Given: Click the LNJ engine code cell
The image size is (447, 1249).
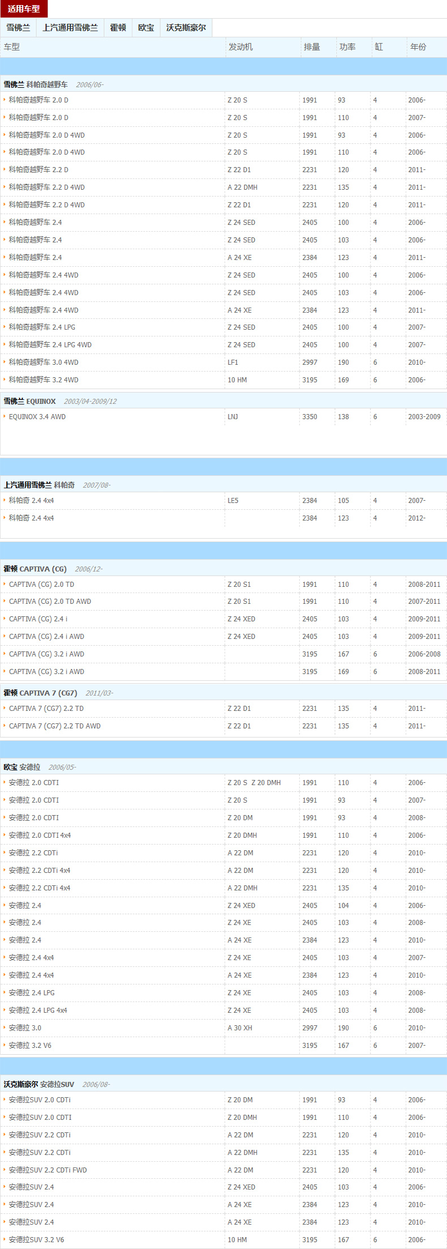Looking at the screenshot, I should tap(233, 417).
